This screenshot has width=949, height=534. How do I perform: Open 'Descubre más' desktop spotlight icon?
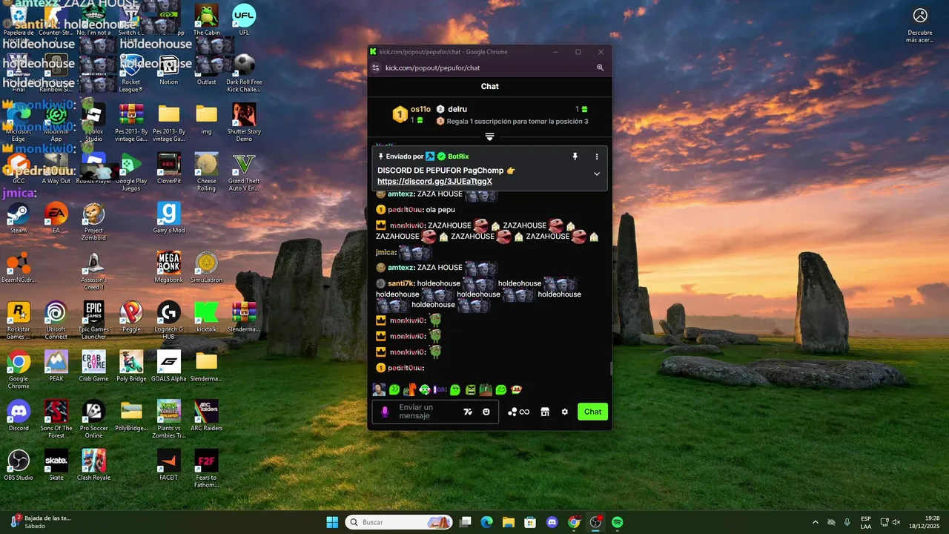coord(920,24)
